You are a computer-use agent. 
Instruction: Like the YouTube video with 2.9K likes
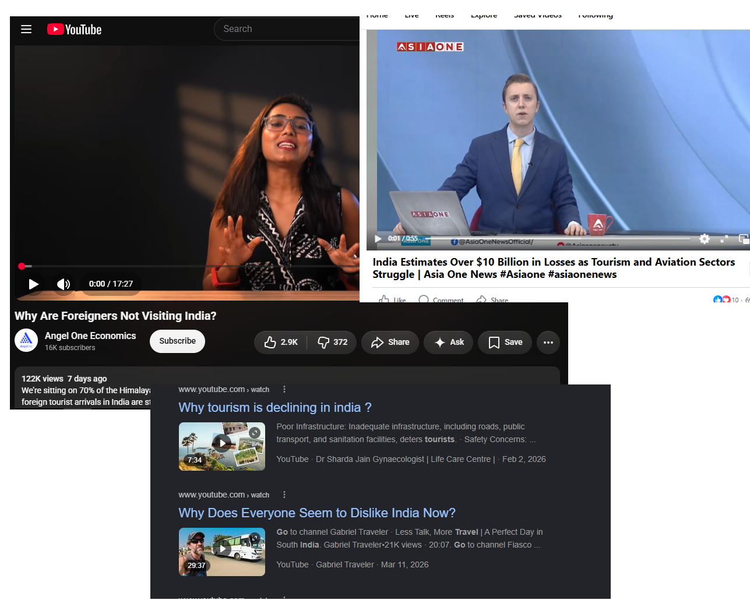coord(281,342)
